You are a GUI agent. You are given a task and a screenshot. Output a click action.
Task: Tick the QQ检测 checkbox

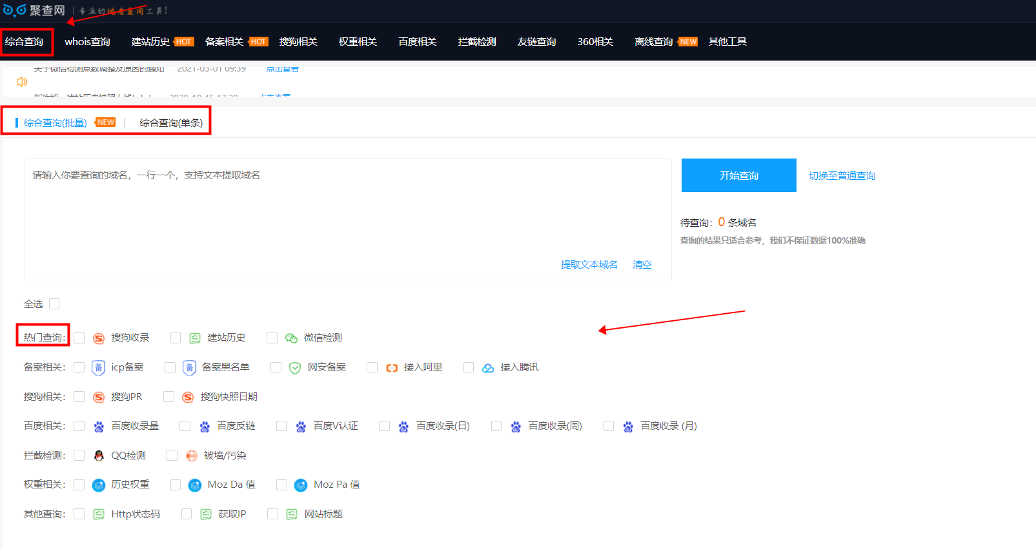[79, 455]
